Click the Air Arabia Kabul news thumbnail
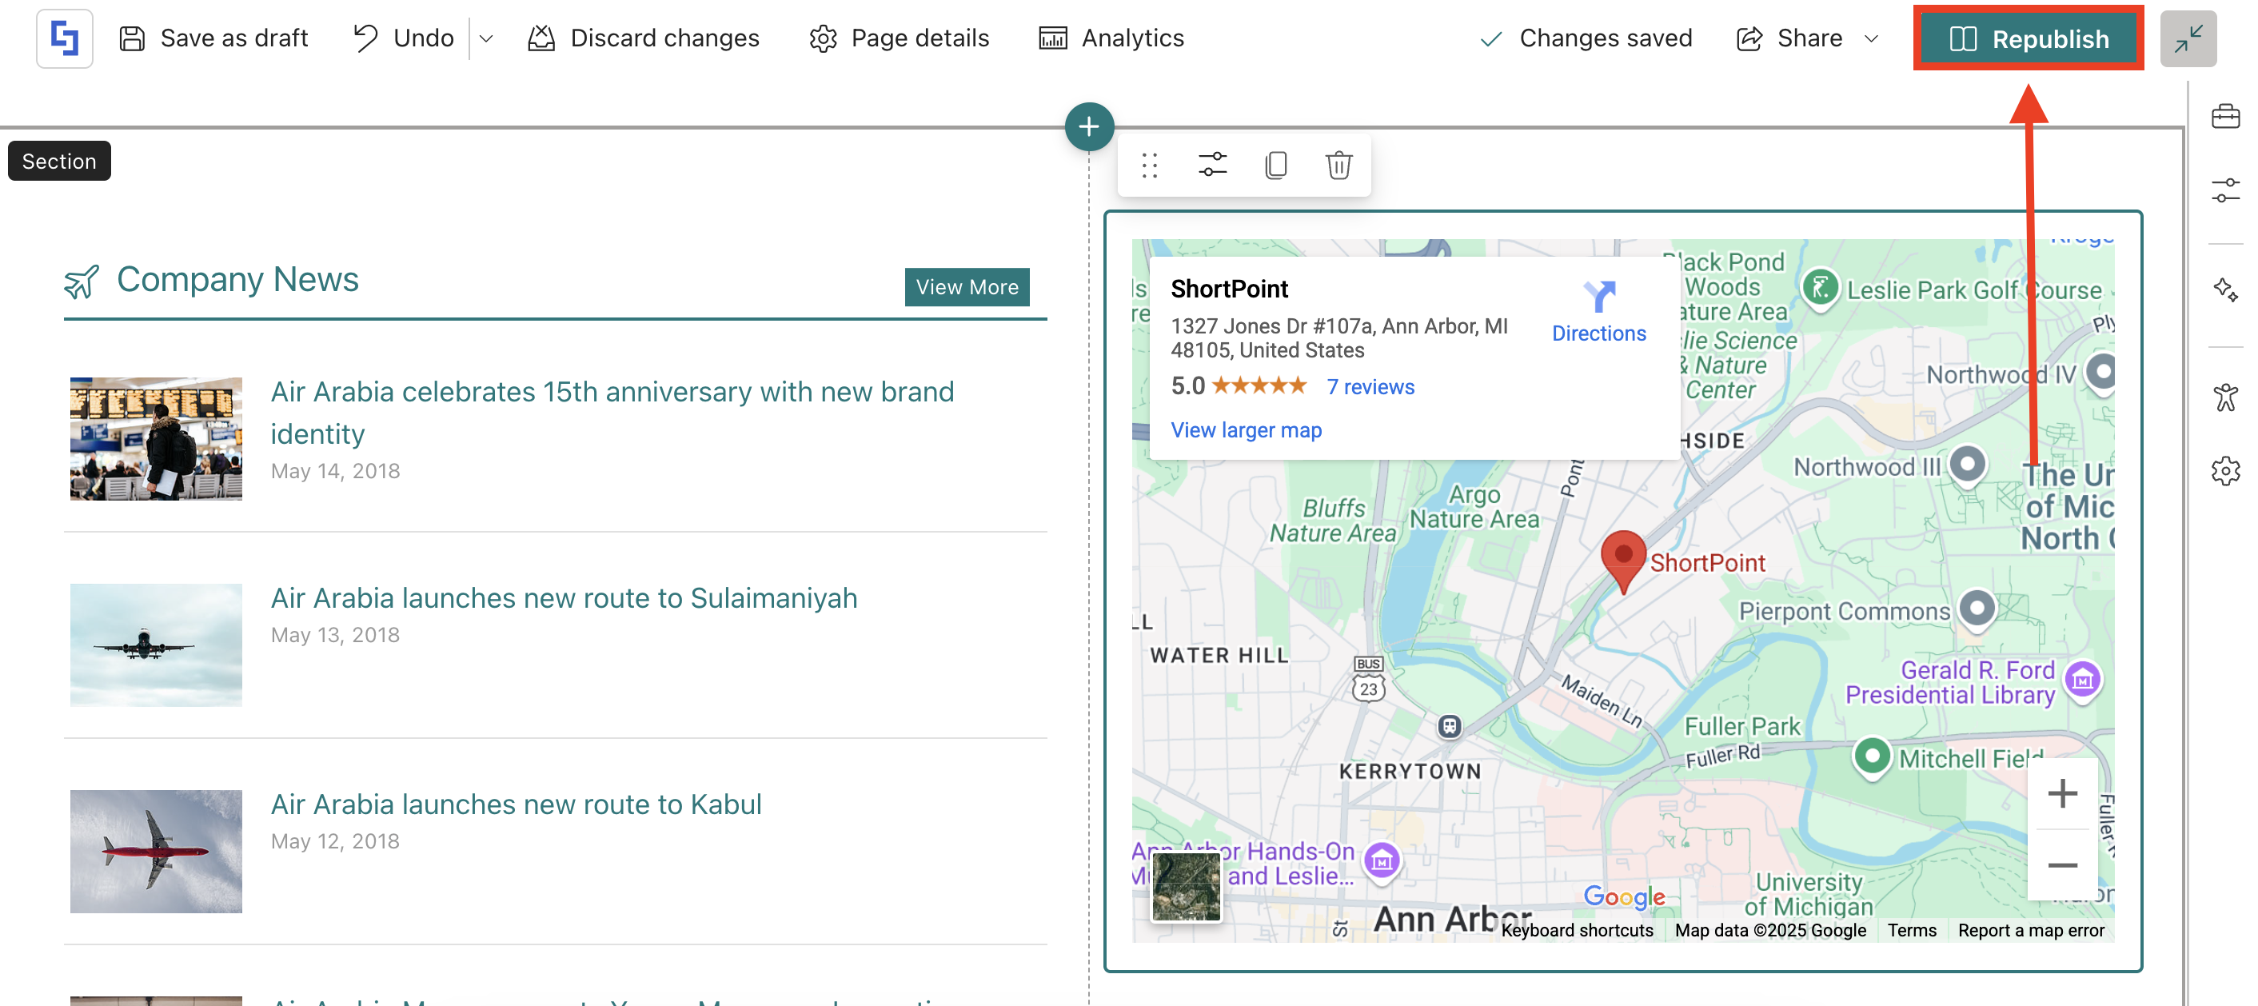2258x1006 pixels. click(x=156, y=851)
